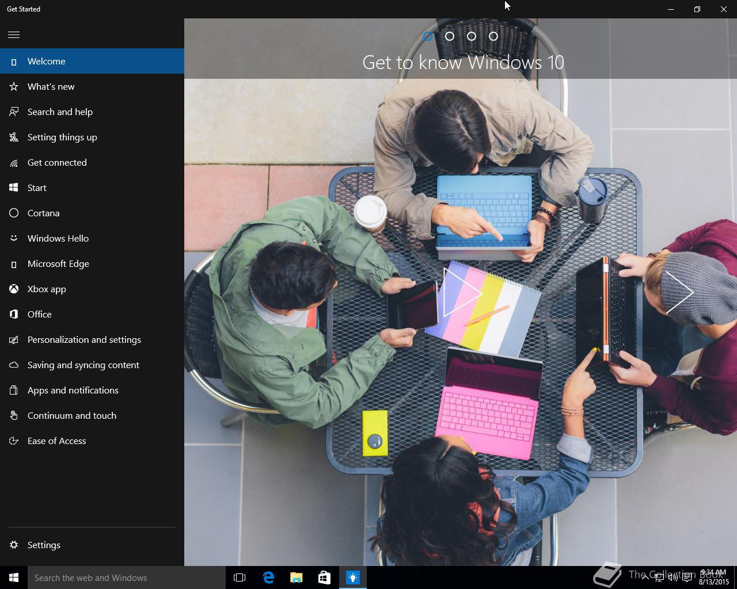Click the Welcome page icon
Viewport: 737px width, 589px height.
[x=14, y=62]
